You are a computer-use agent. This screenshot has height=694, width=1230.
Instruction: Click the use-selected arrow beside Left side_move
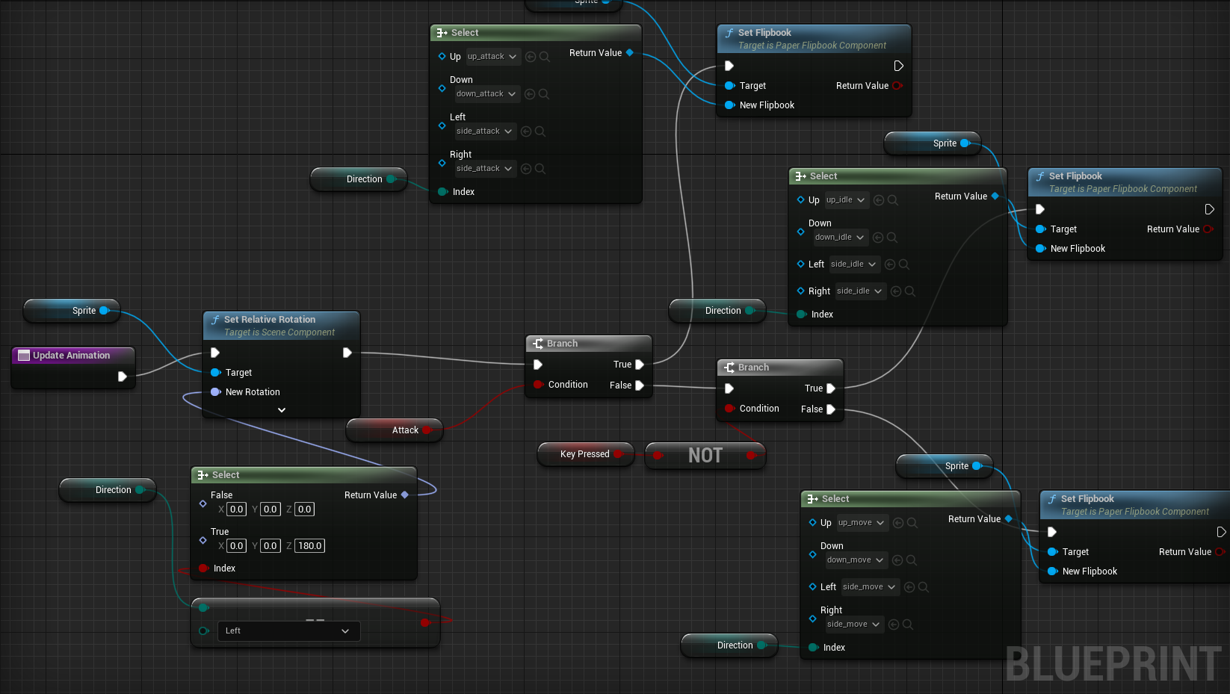point(909,587)
